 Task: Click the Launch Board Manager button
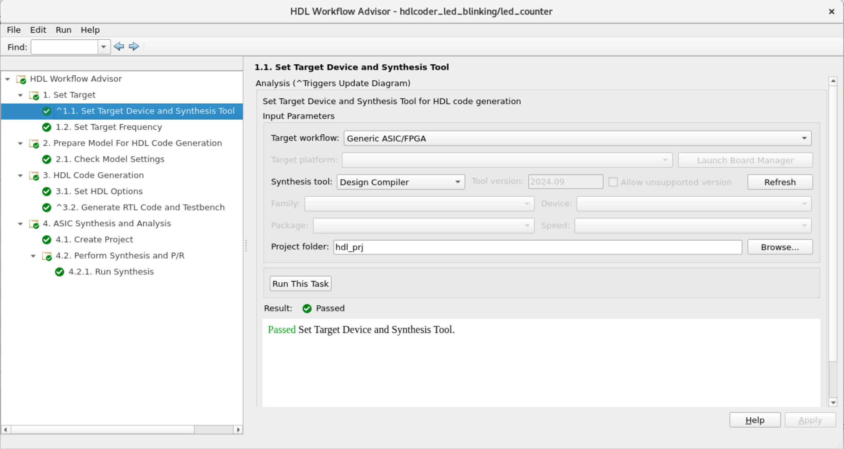click(x=745, y=160)
